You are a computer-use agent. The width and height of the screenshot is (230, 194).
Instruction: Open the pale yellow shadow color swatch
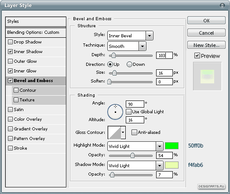(x=172, y=165)
